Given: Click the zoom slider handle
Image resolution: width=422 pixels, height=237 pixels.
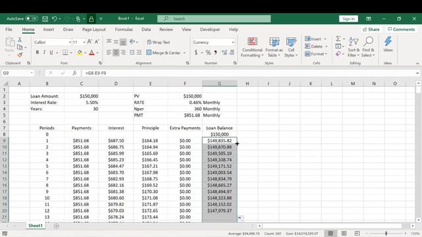Looking at the screenshot, I should pyautogui.click(x=386, y=233).
